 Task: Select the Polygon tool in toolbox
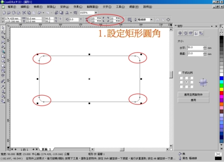click(x=3, y=66)
